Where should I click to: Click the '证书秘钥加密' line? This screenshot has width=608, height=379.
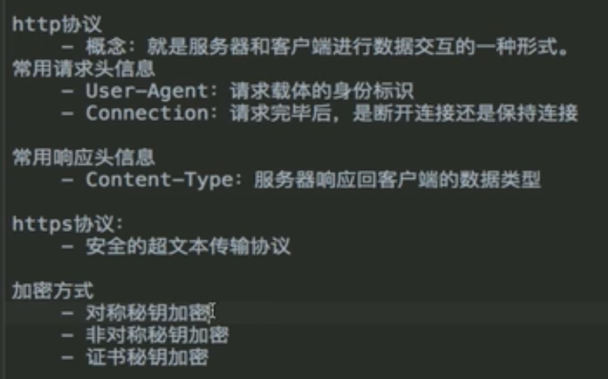pos(147,357)
